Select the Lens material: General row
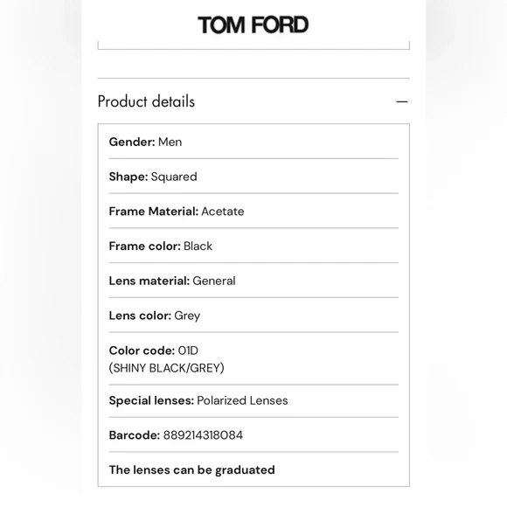The image size is (507, 507). pyautogui.click(x=253, y=281)
